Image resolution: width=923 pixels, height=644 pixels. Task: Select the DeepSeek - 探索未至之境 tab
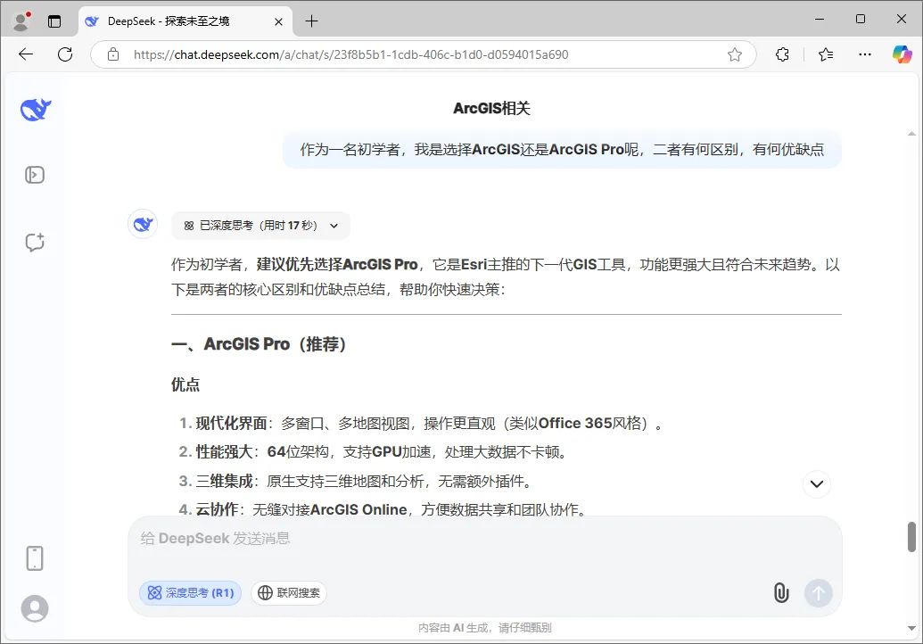185,21
